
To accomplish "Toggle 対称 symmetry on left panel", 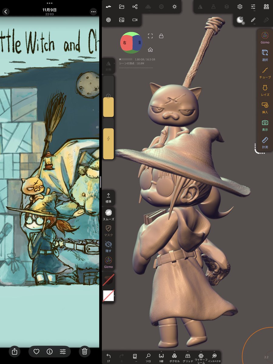I will (x=109, y=66).
